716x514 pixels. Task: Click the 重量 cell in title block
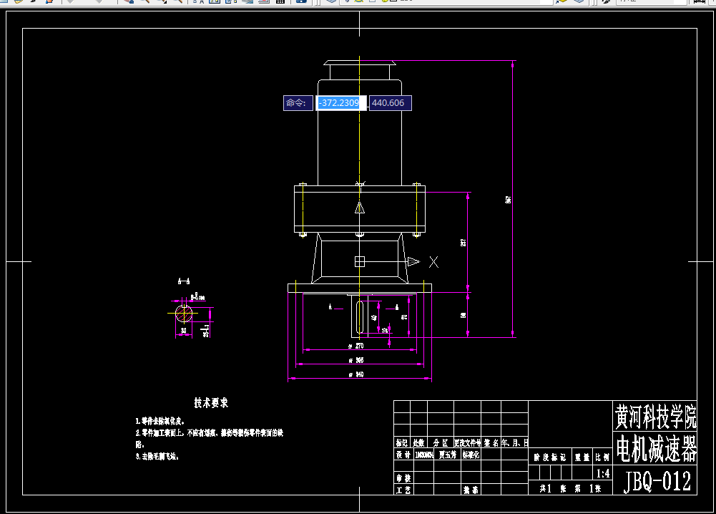[x=583, y=457]
